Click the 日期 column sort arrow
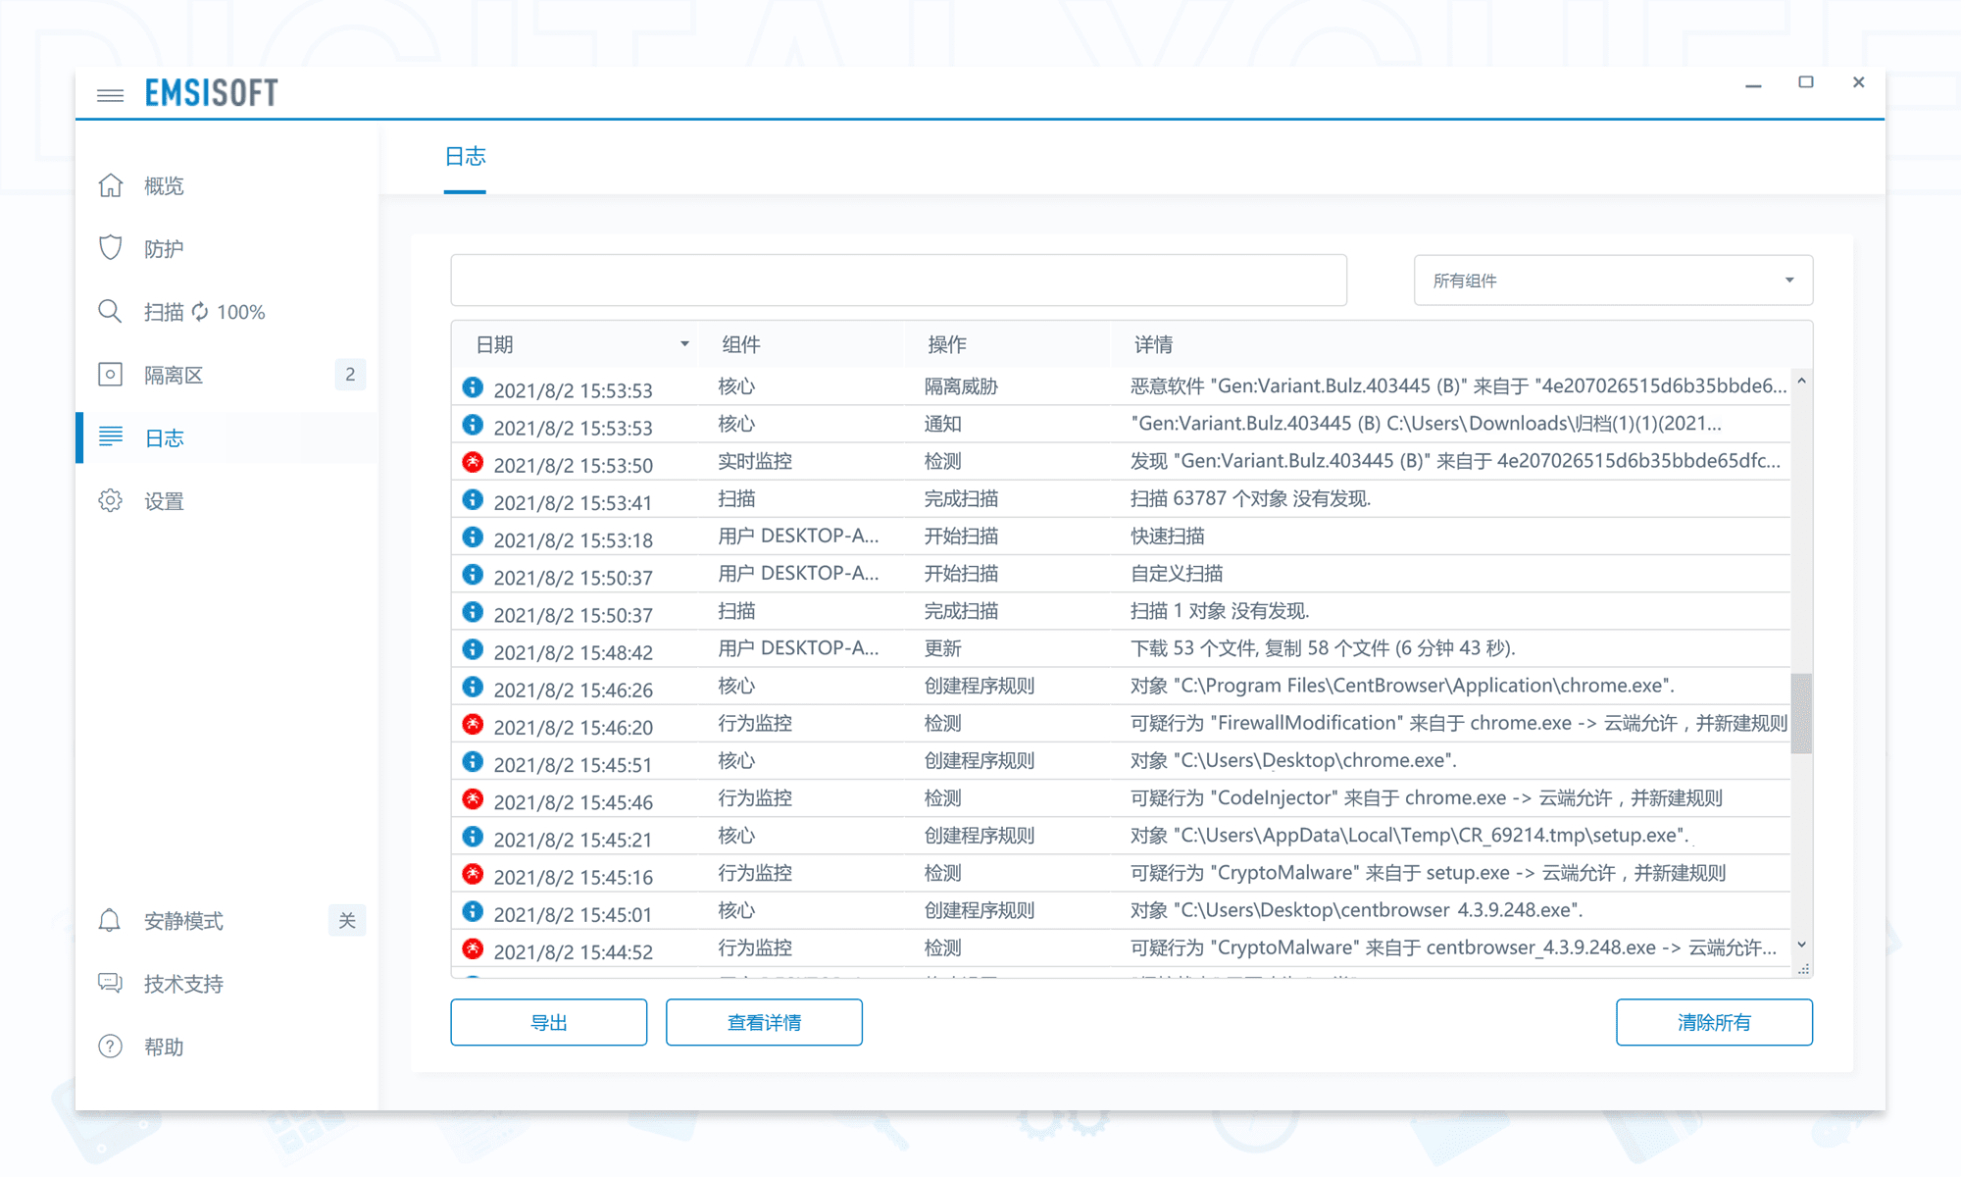 click(x=684, y=344)
